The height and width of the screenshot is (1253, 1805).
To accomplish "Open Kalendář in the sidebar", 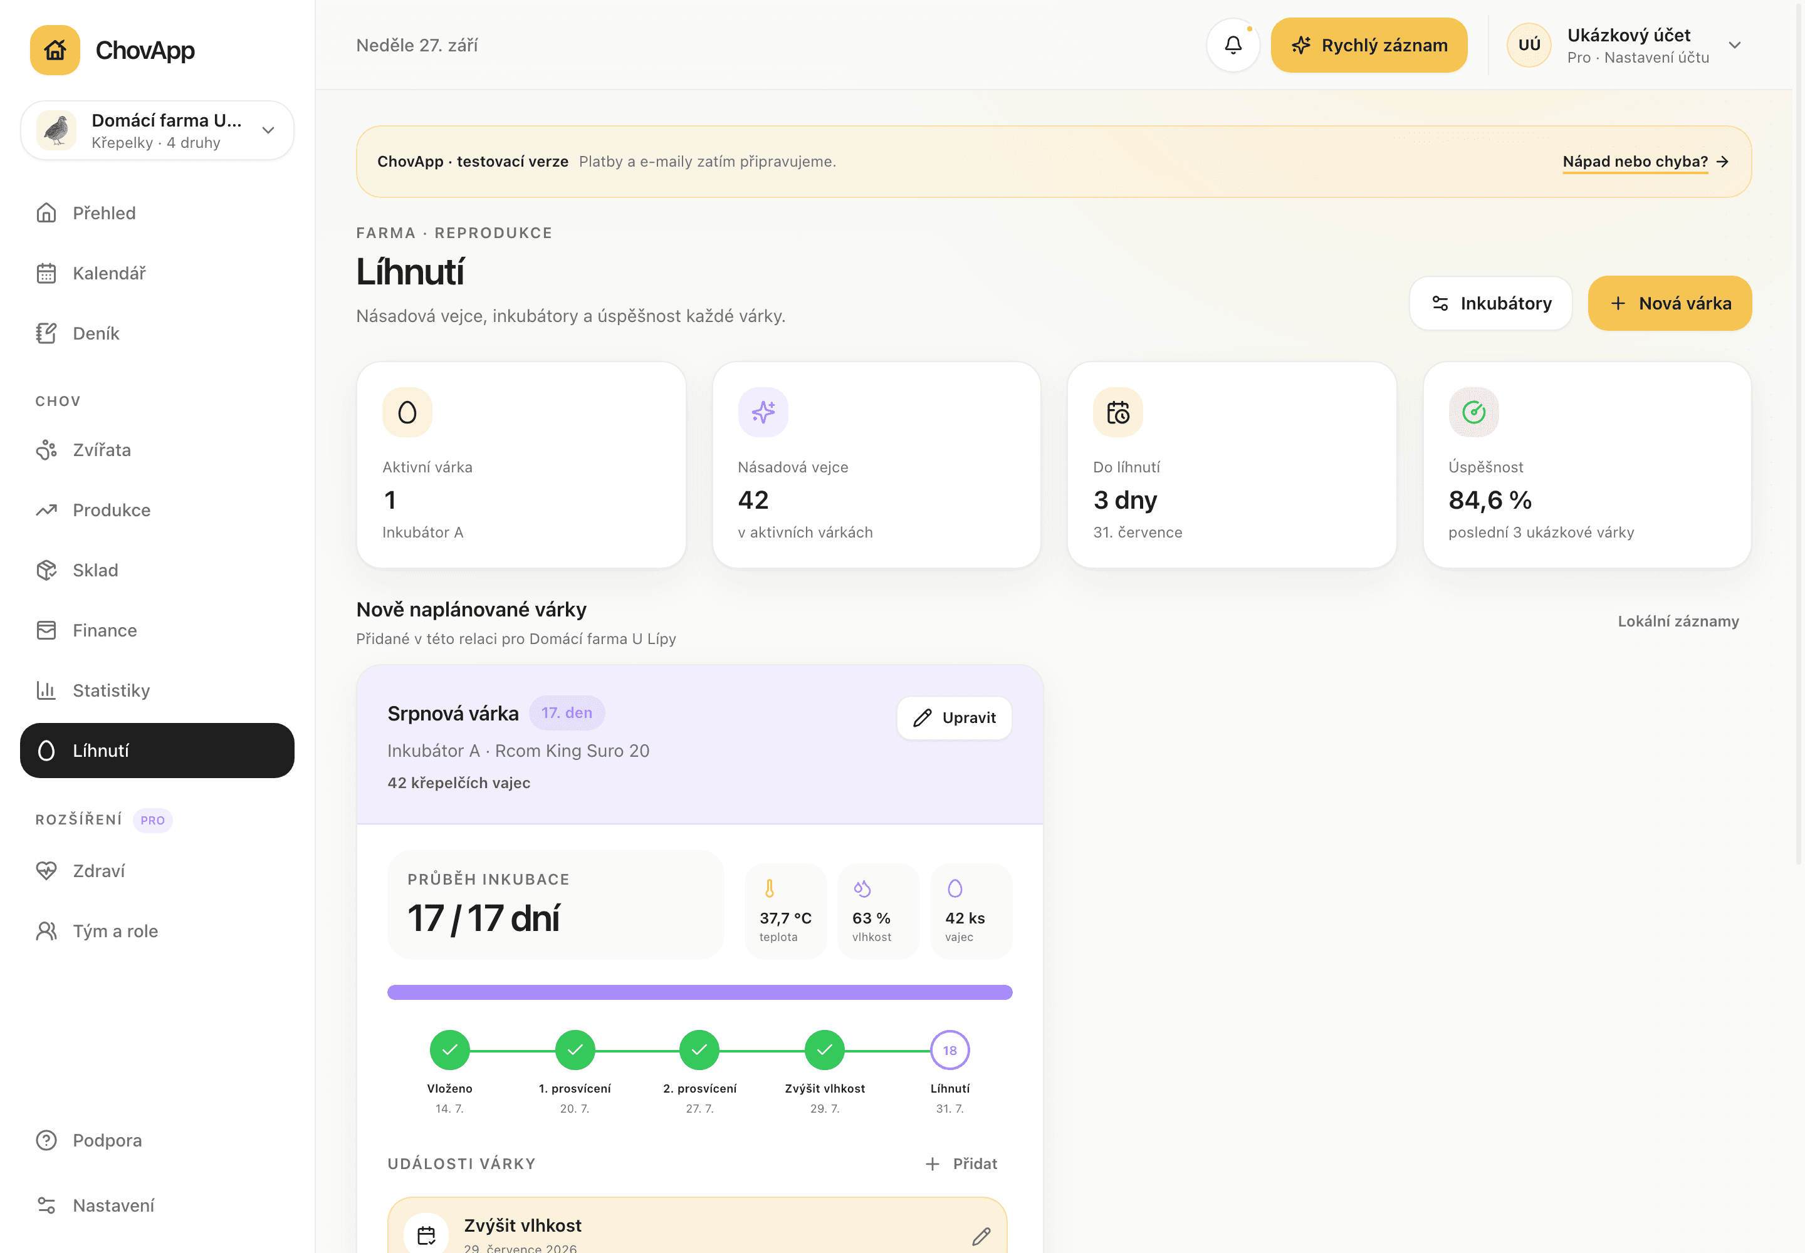I will coord(157,273).
